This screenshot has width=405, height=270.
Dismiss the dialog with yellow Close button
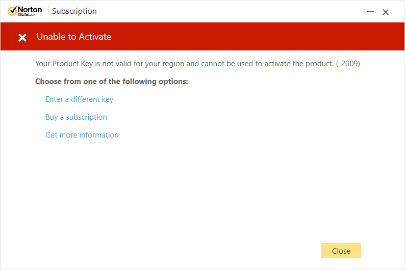tap(341, 251)
